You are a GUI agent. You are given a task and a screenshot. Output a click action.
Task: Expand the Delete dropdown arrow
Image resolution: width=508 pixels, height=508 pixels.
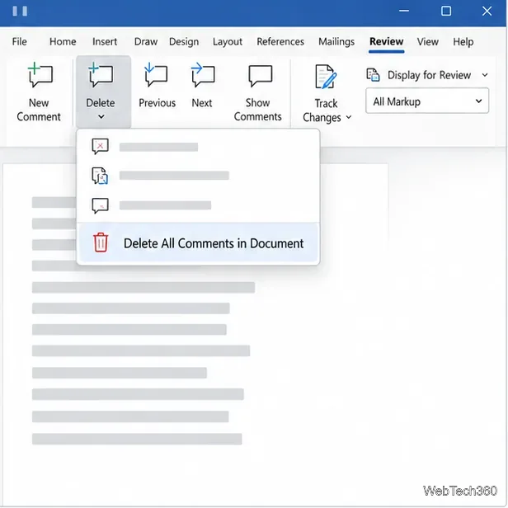tap(101, 116)
